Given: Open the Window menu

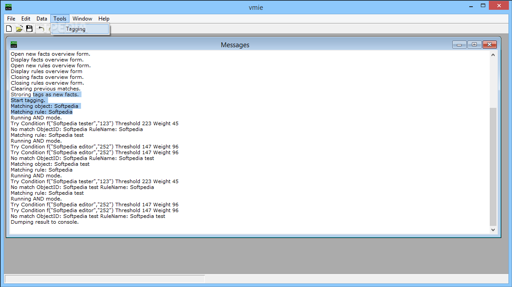Looking at the screenshot, I should tap(82, 19).
